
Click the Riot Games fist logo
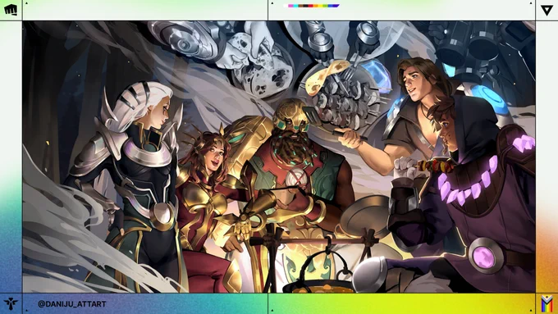11,10
